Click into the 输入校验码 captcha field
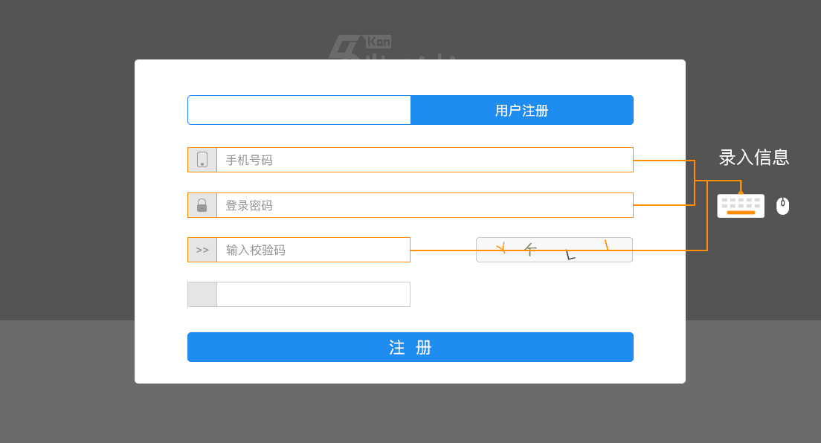Screen dimensions: 821x443 click(312, 250)
